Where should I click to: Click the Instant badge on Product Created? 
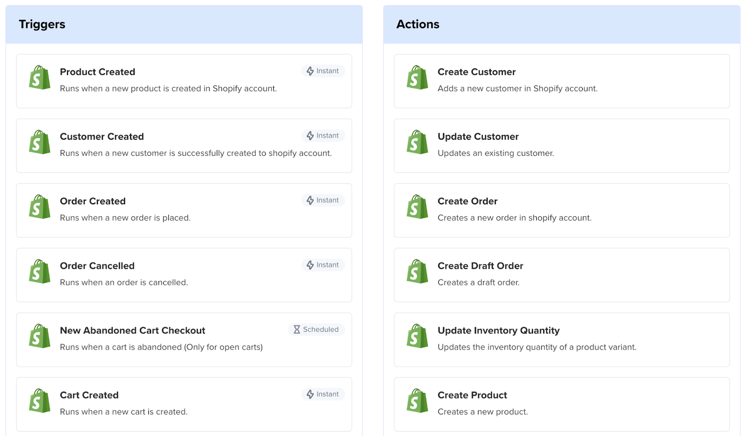323,71
